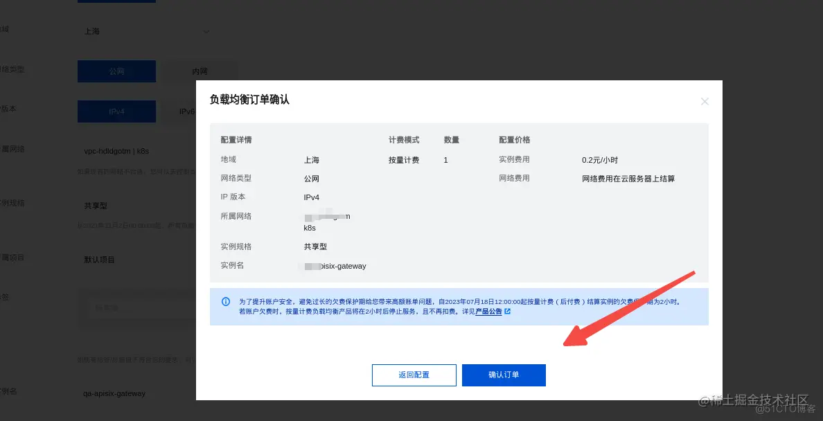823x421 pixels.
Task: Click the 按量计费 billing mode value
Action: pos(404,160)
